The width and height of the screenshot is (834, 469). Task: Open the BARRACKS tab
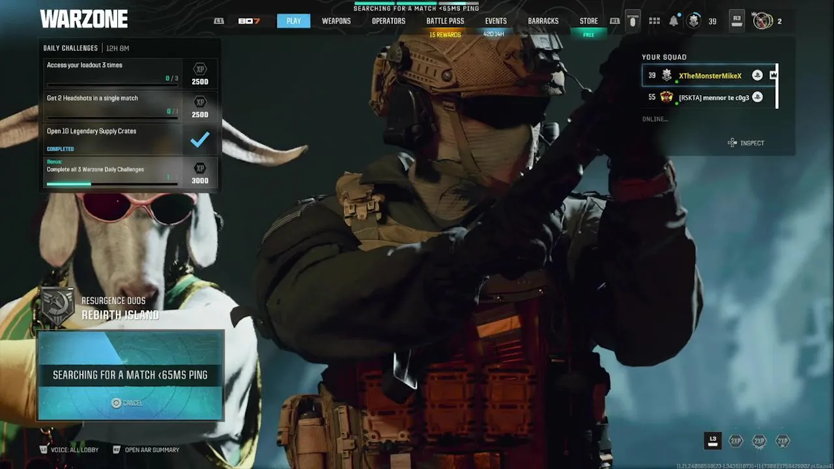coord(543,21)
